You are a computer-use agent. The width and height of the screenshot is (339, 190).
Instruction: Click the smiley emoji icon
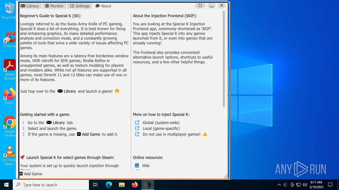117,91
